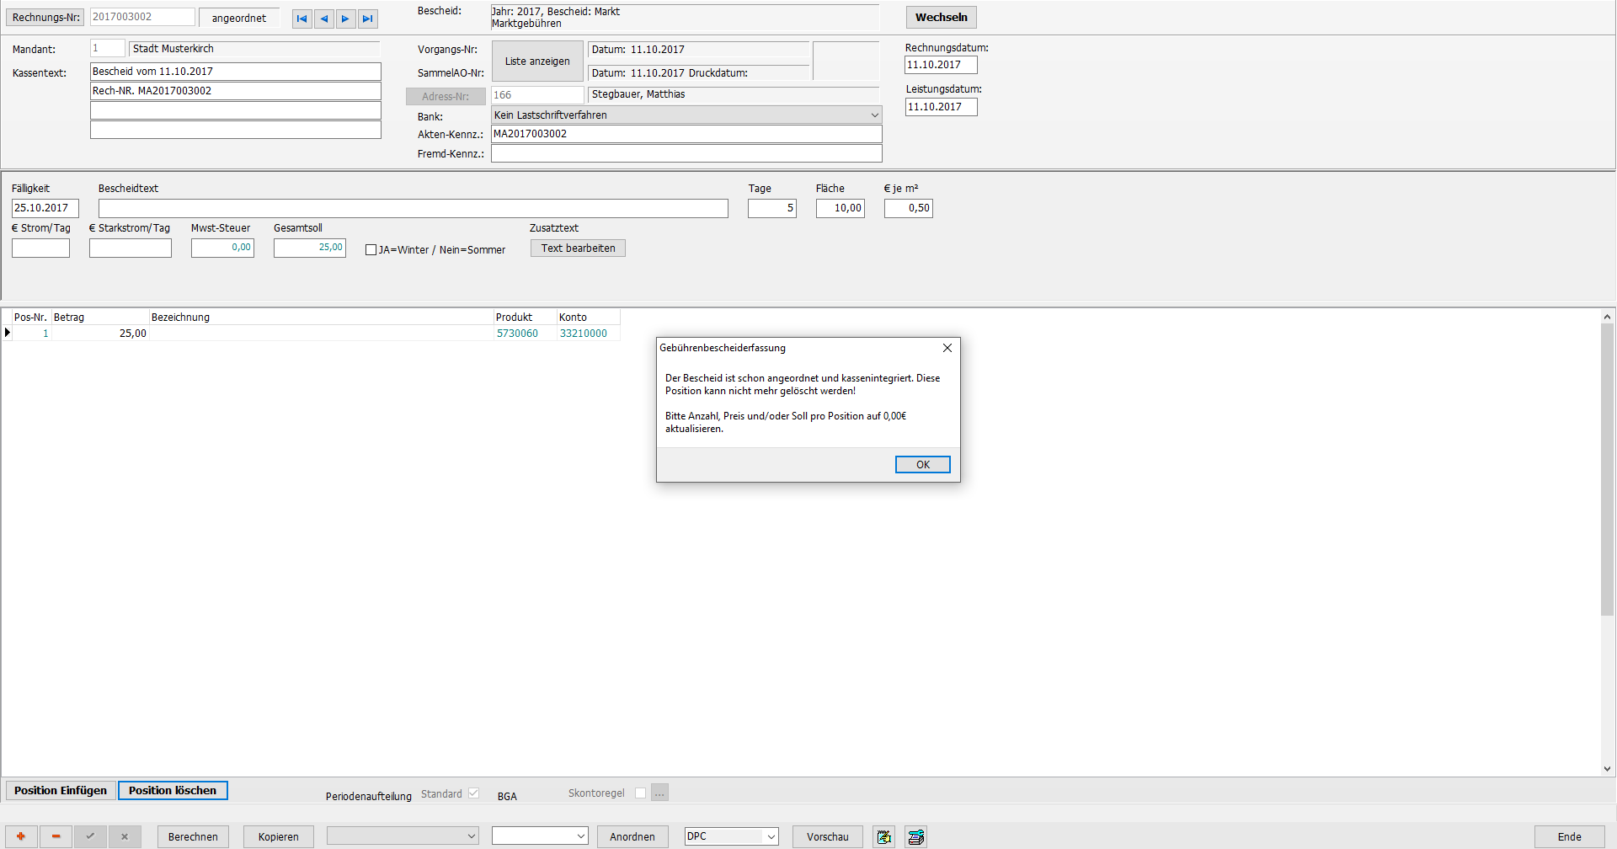Select the row indicator triangle of position 1
This screenshot has width=1617, height=849.
(8, 333)
